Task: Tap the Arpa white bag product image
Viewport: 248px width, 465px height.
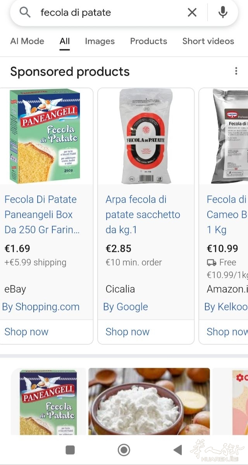Action: [x=146, y=136]
